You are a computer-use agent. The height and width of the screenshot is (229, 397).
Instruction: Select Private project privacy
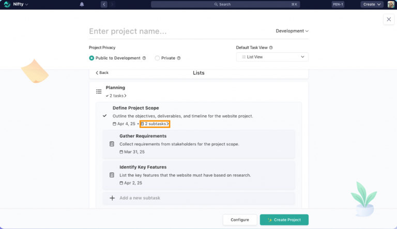(x=157, y=58)
